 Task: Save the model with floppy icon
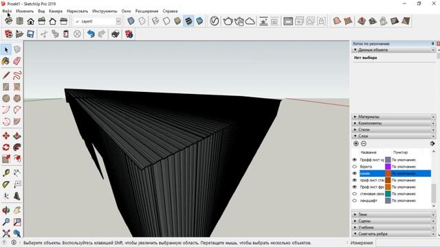30,34
